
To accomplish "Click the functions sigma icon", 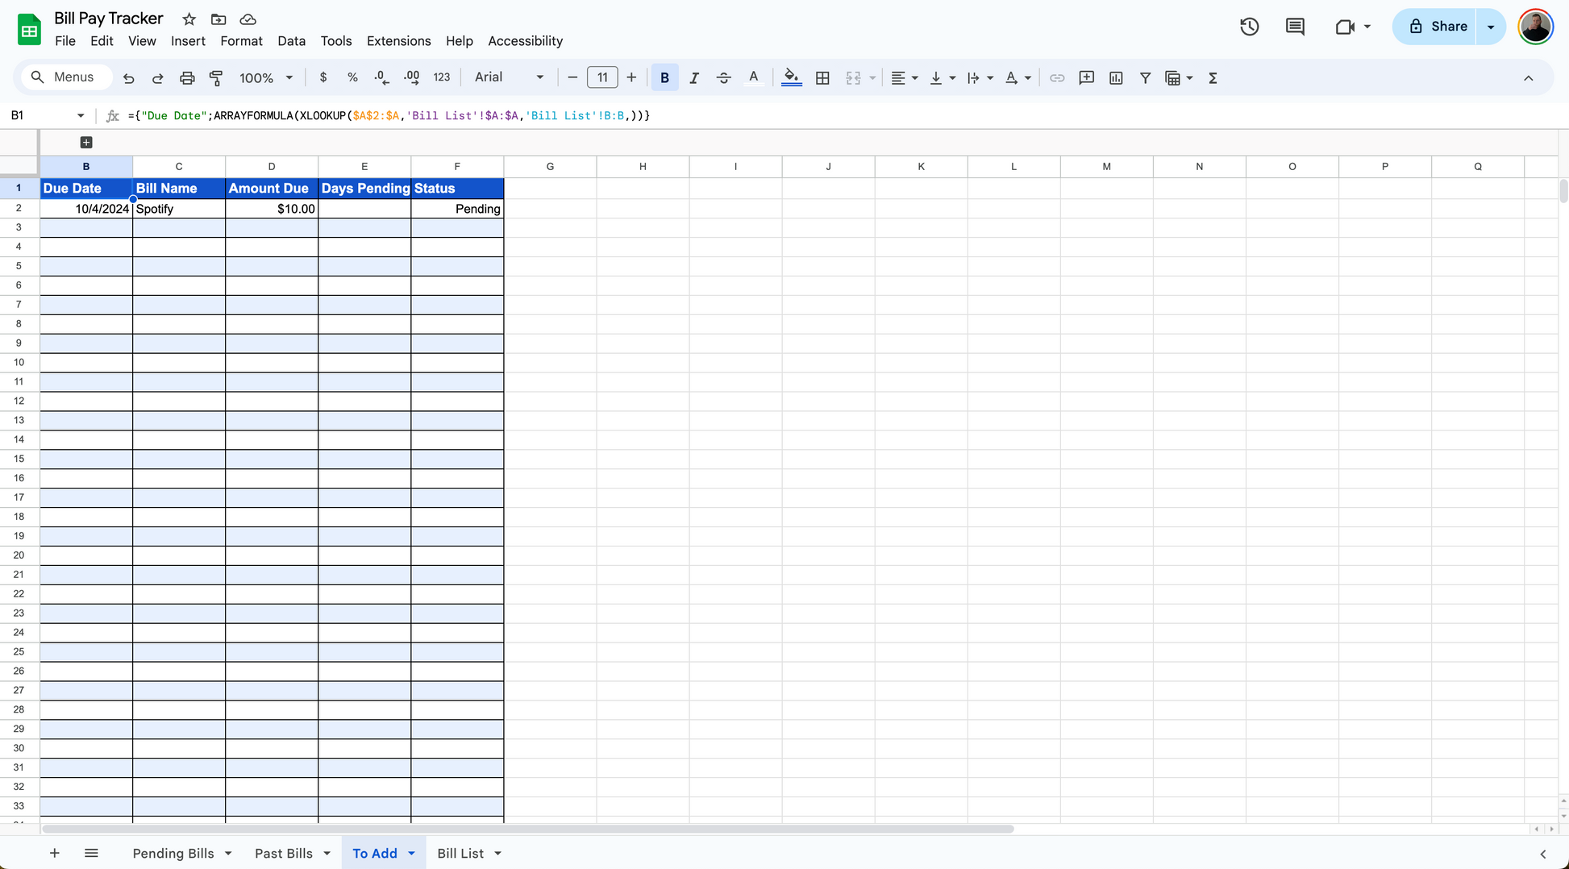I will click(1213, 78).
